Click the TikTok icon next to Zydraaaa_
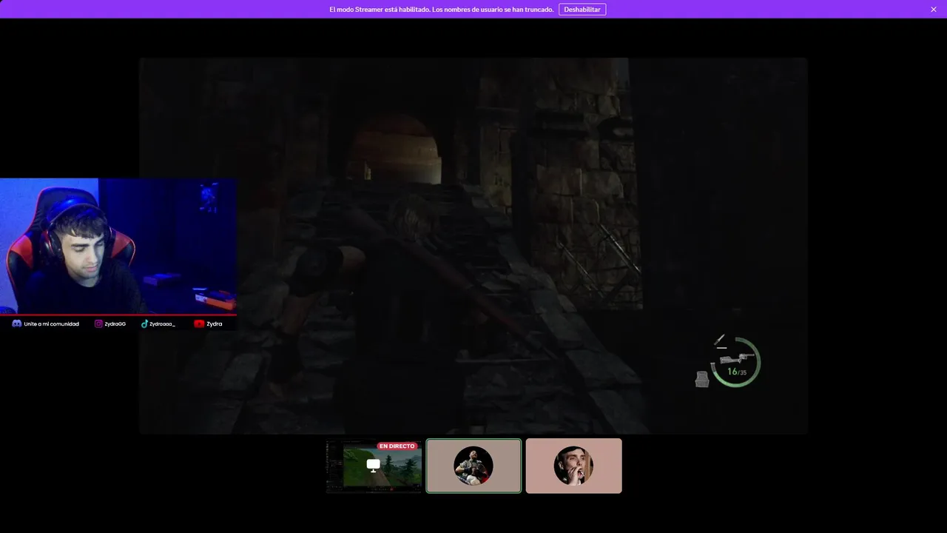Viewport: 947px width, 533px height. (x=144, y=324)
